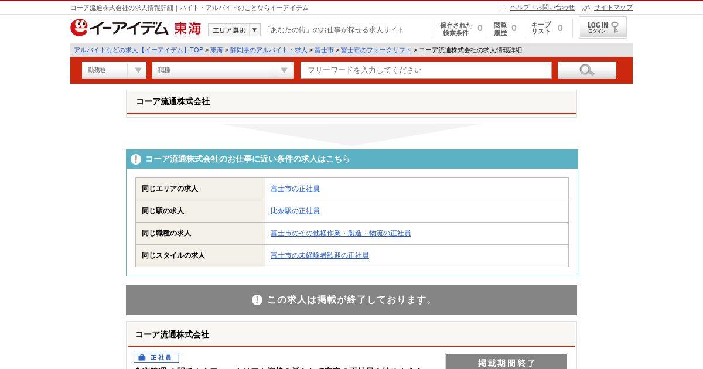
Task: Open the LOGIN key button
Action: (603, 28)
